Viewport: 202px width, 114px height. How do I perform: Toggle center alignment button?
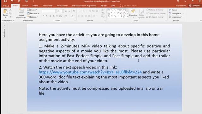tap(82, 16)
